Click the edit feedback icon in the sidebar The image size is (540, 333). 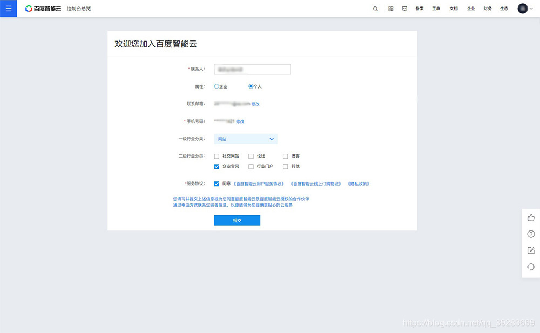(x=531, y=250)
